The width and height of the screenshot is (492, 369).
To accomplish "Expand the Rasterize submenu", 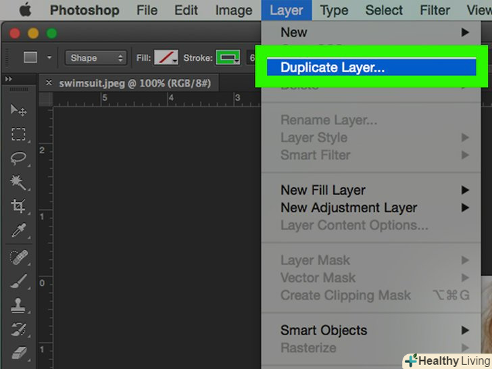I will [371, 347].
